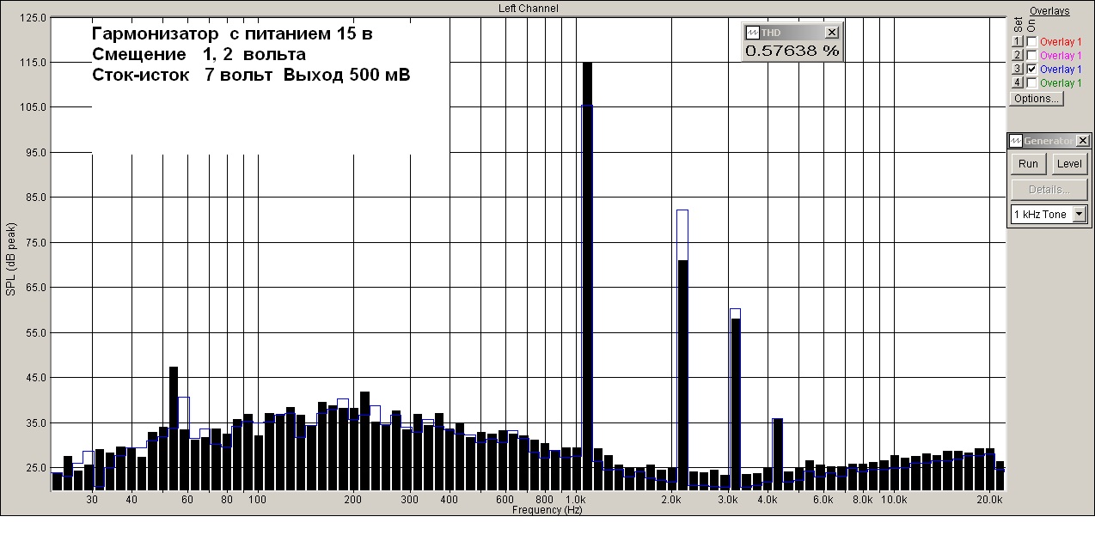The height and width of the screenshot is (547, 1095).
Task: Open the generator Level setting
Action: [x=1069, y=164]
